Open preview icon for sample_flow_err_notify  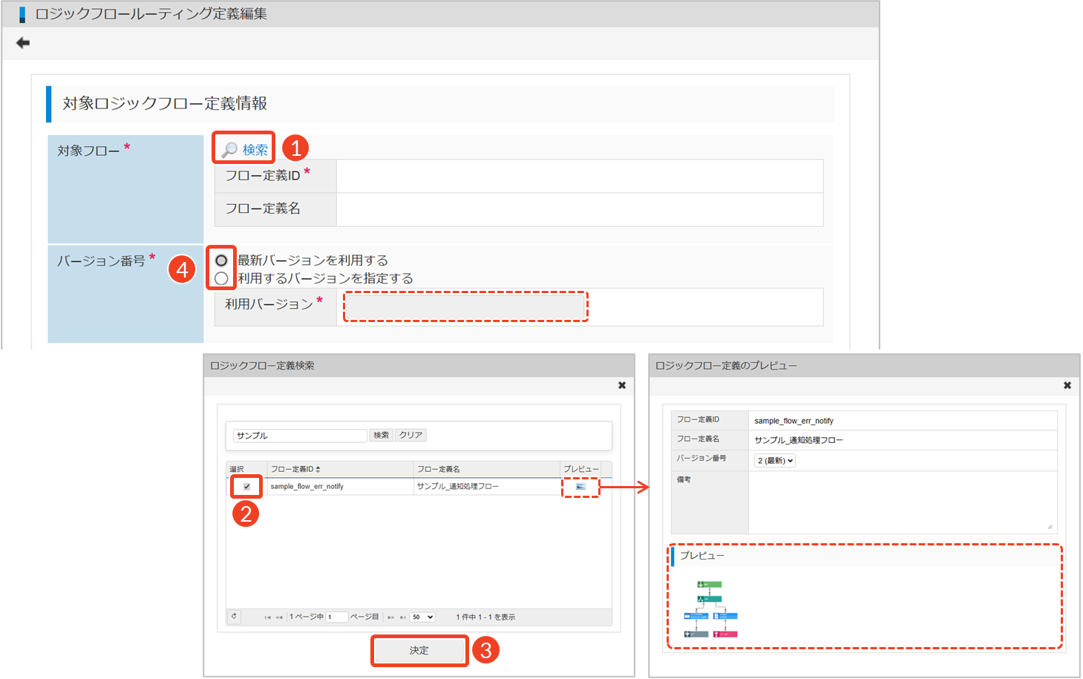click(580, 487)
